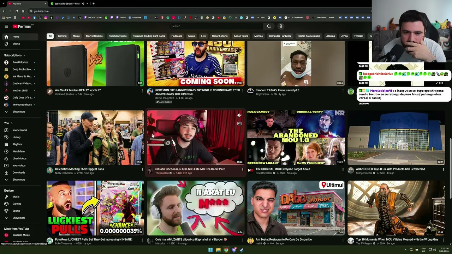The width and height of the screenshot is (452, 254).
Task: Open YouTube Music under More from YouTube
Action: point(21,235)
